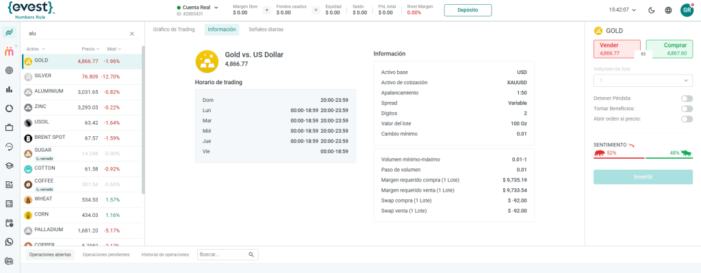The image size is (701, 273).
Task: Select the ZINC row
Action: pos(83,107)
